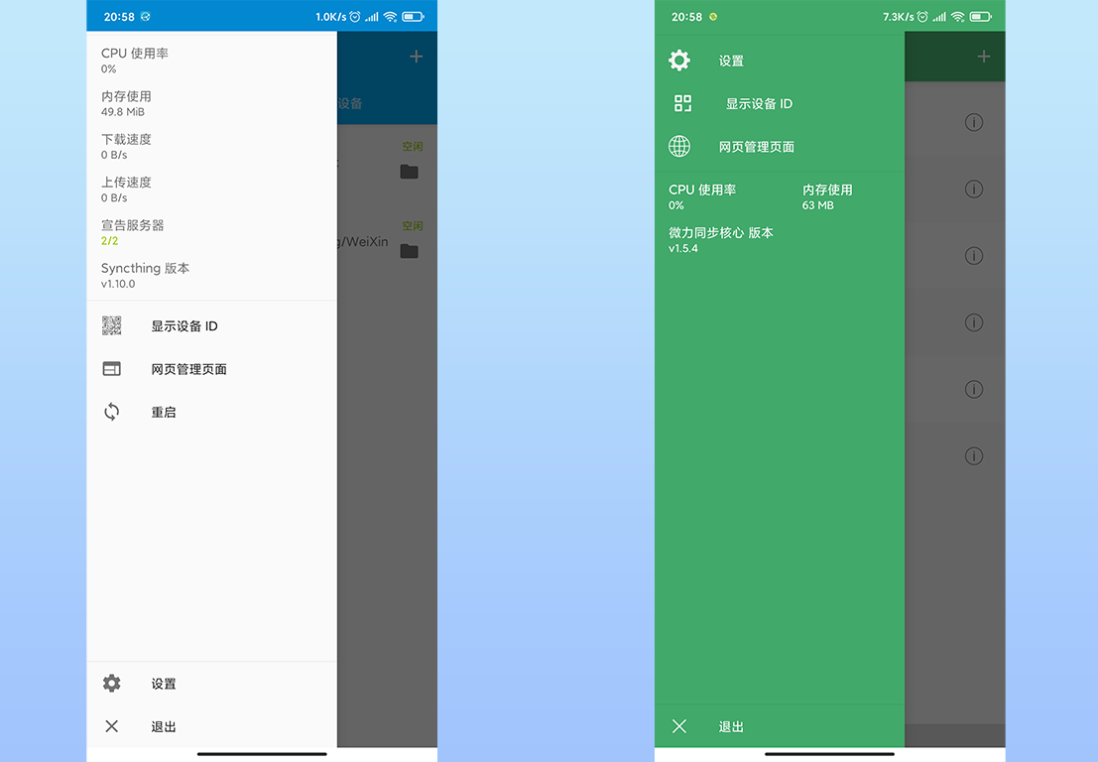Tap the plus icon in the 微力同步 toolbar
This screenshot has height=762, width=1098.
point(983,57)
